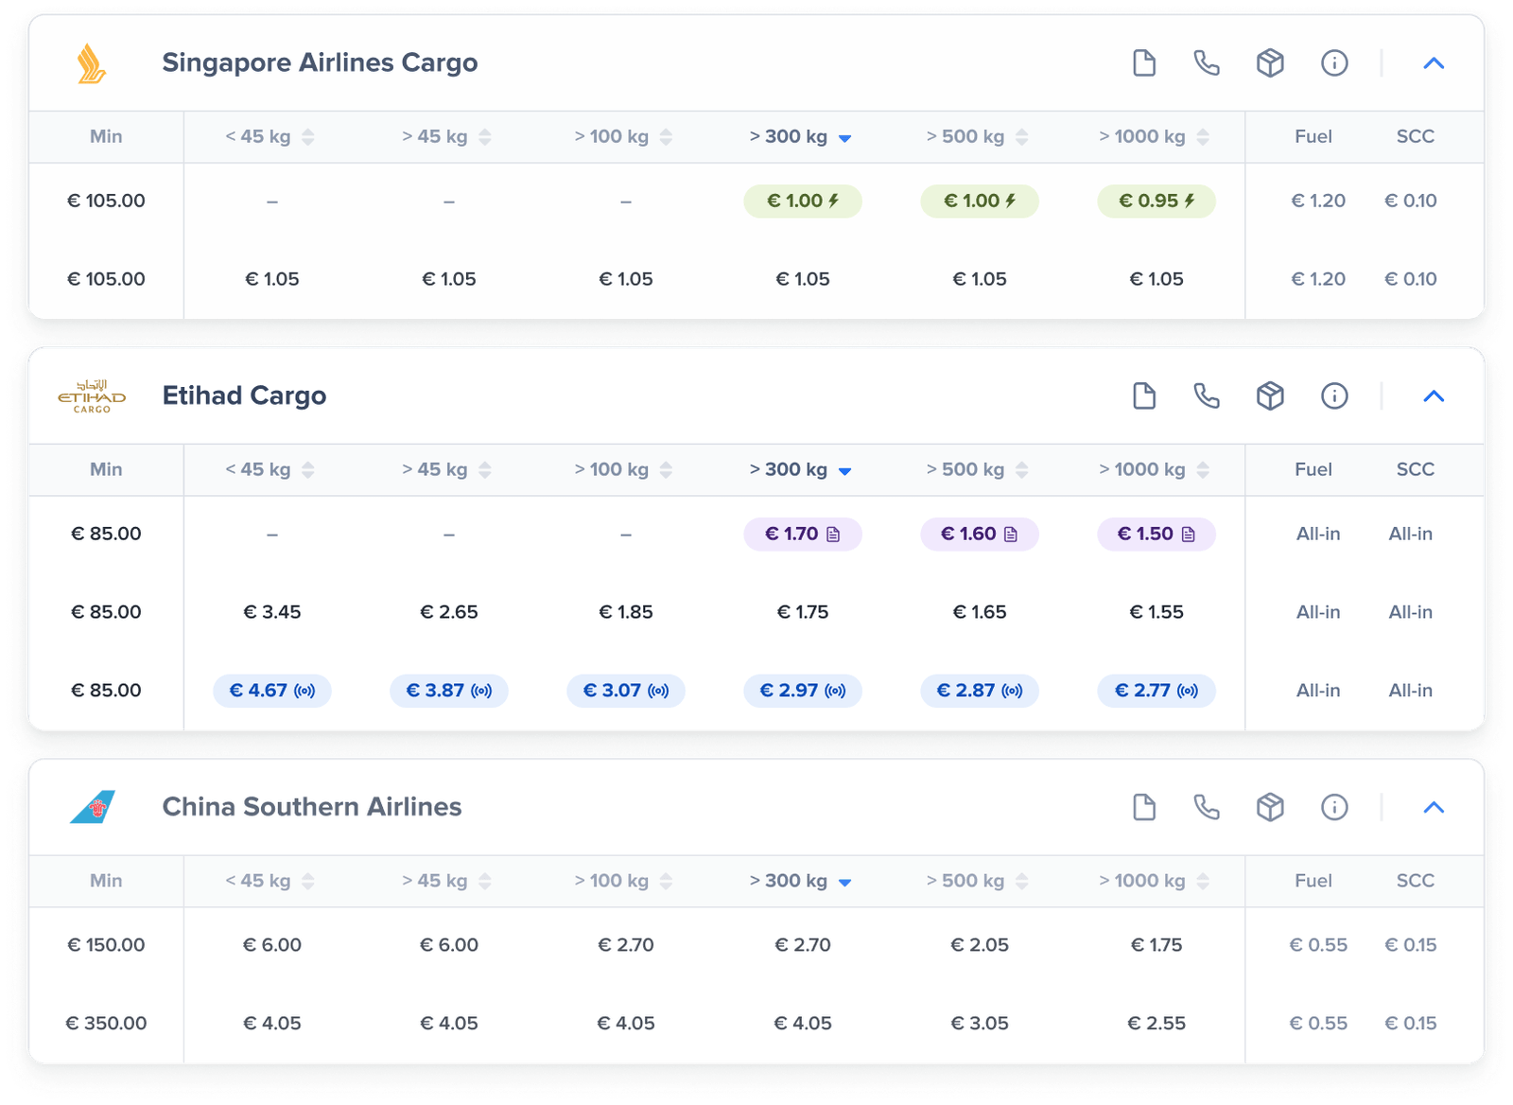Open the € 1.70 contract rate badge

pyautogui.click(x=803, y=534)
